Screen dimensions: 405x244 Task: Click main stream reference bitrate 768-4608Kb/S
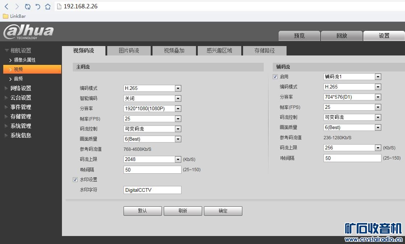pos(137,149)
